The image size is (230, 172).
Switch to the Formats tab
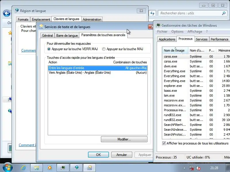point(23,19)
